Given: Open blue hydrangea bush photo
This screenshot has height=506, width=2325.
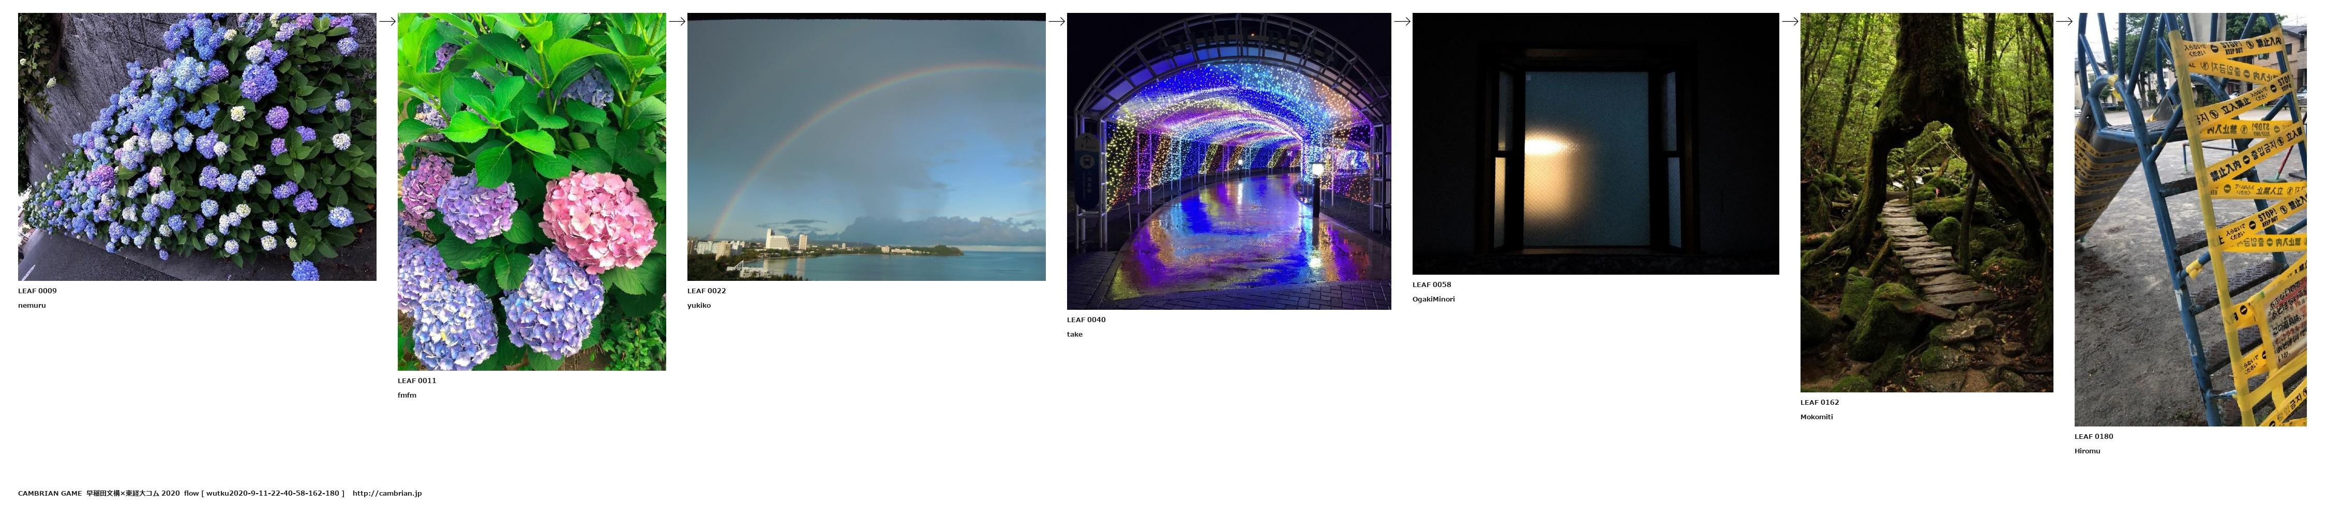Looking at the screenshot, I should [x=197, y=147].
